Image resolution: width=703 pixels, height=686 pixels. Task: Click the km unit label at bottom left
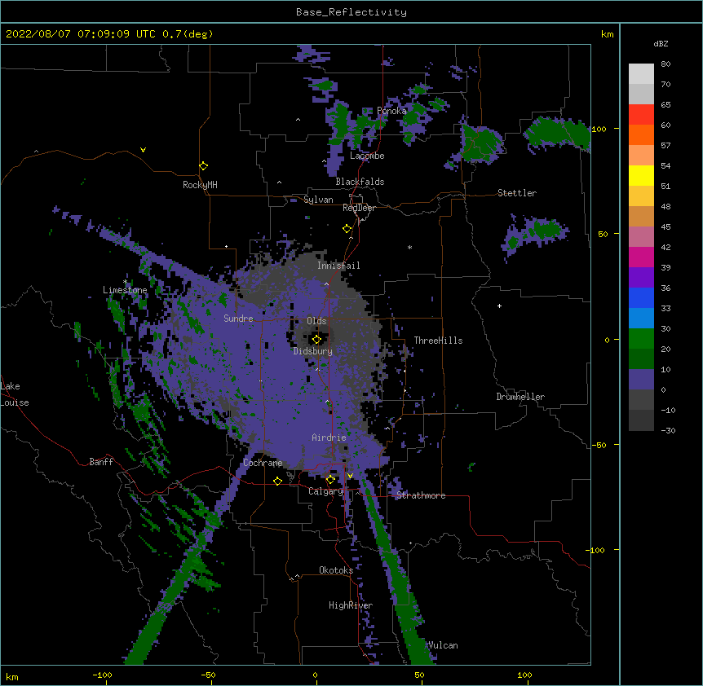coord(11,676)
